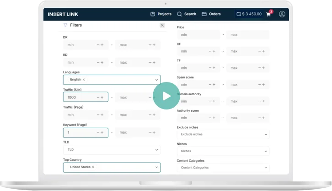
Task: Click the wallet balance $ 3 450.00
Action: tap(249, 14)
